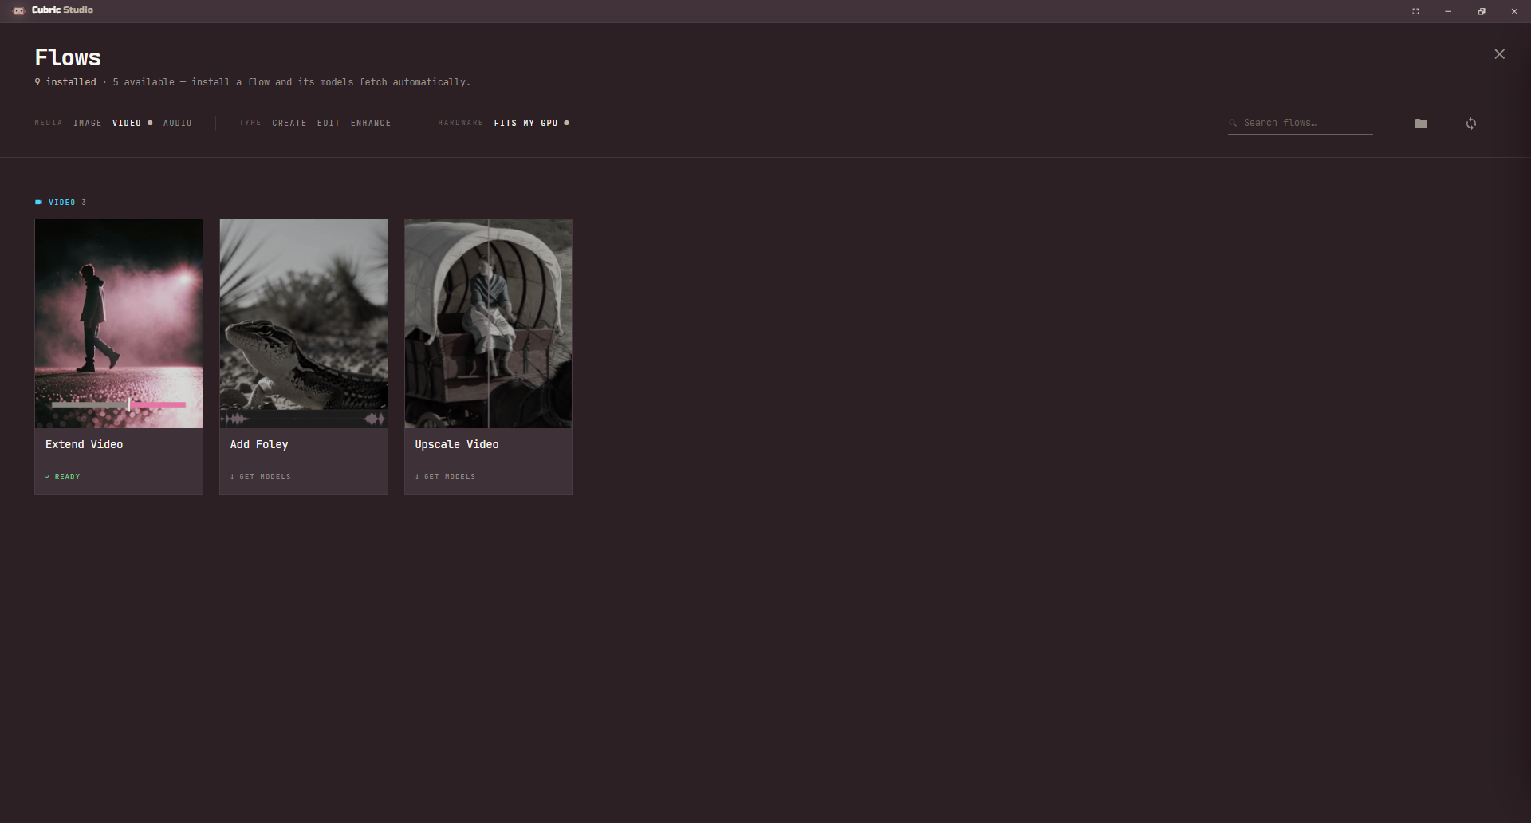
Task: Restore the Cubric Studio window size
Action: click(x=1482, y=11)
